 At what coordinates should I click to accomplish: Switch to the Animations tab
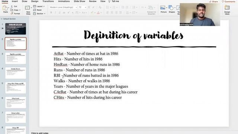[x=64, y=1]
